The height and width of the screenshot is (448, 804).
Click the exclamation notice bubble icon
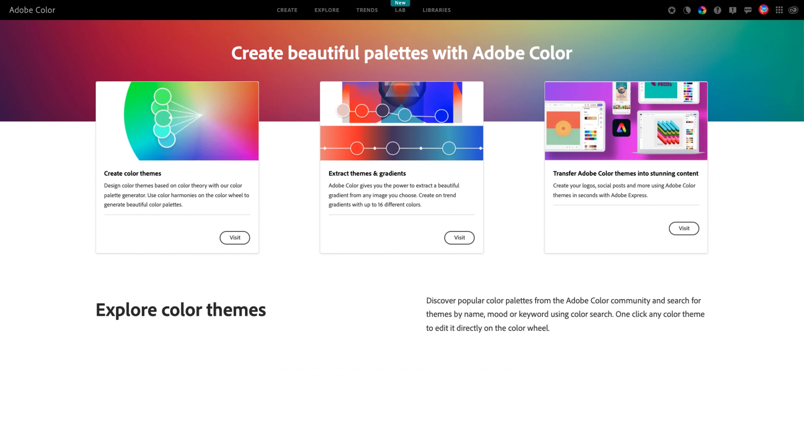733,10
